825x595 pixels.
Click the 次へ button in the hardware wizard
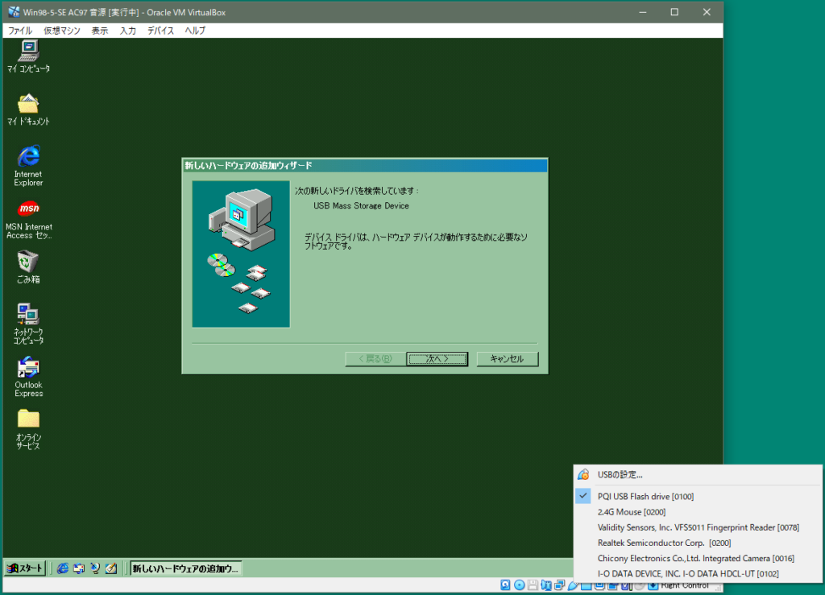pyautogui.click(x=437, y=358)
